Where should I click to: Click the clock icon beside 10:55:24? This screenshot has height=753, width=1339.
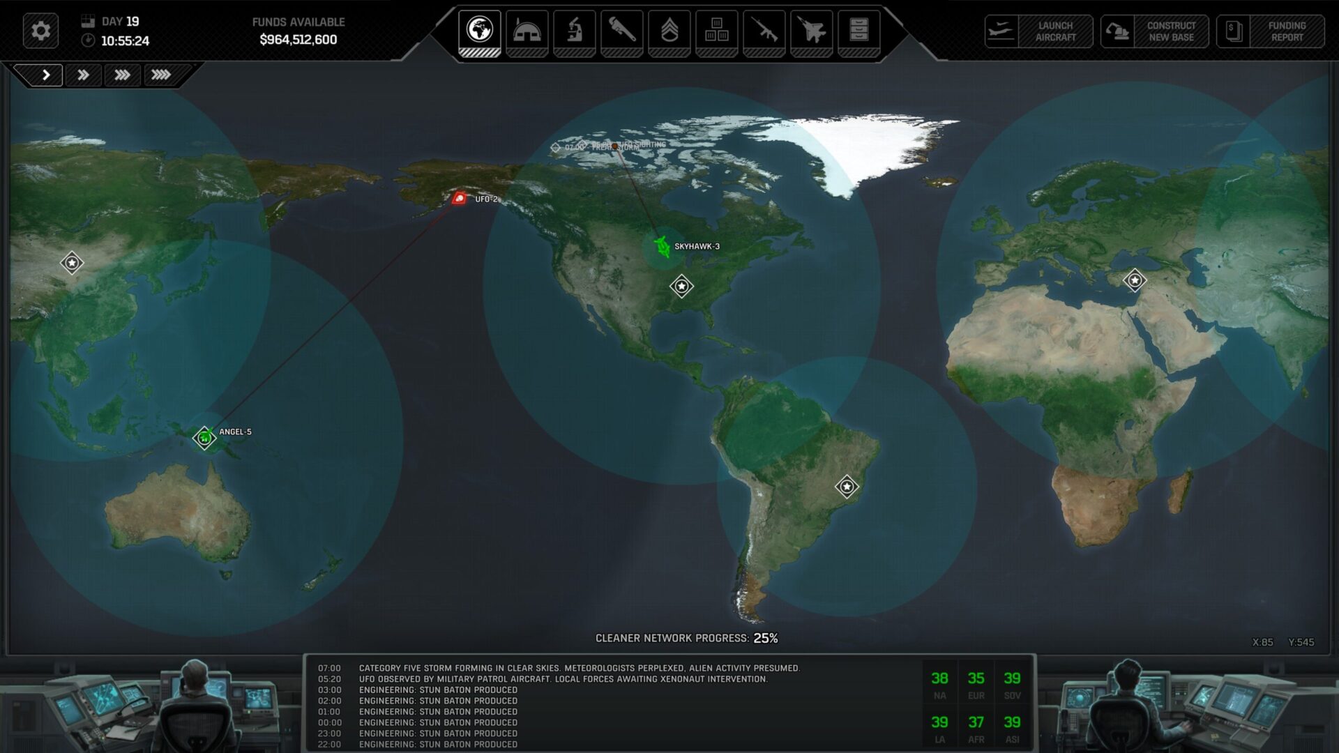[88, 40]
